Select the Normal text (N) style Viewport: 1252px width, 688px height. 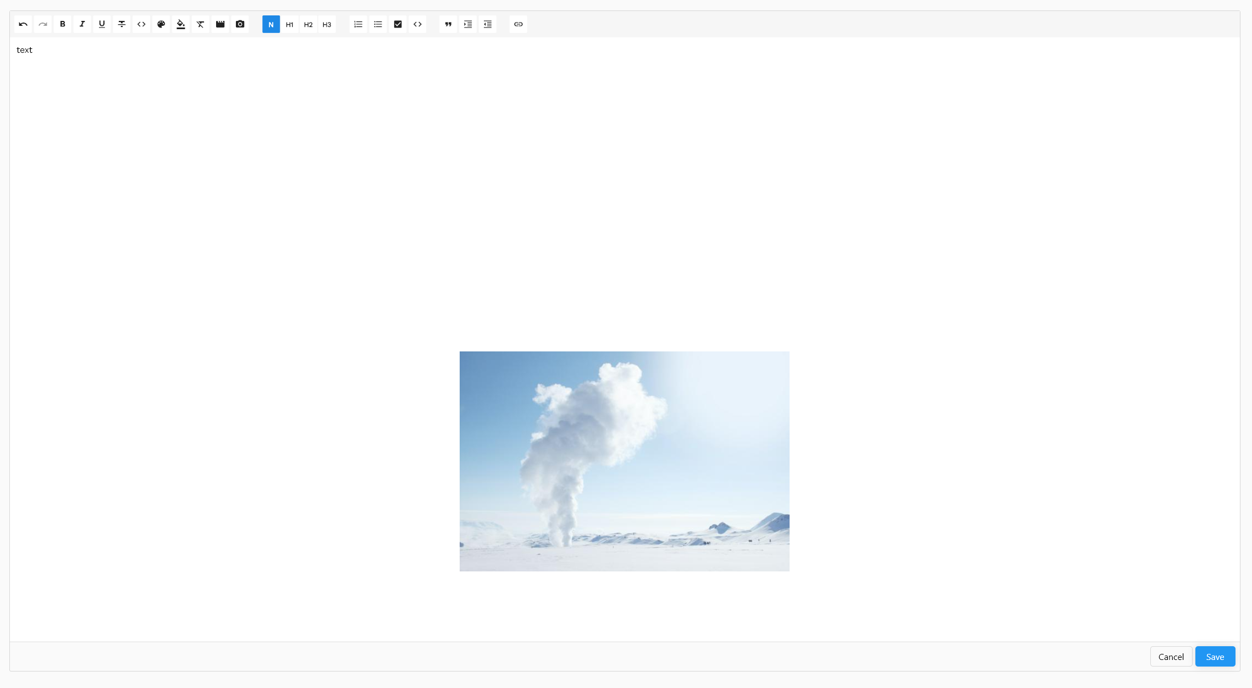271,24
